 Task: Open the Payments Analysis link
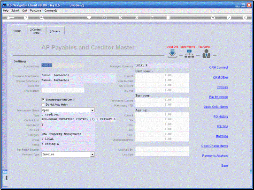[215, 156]
